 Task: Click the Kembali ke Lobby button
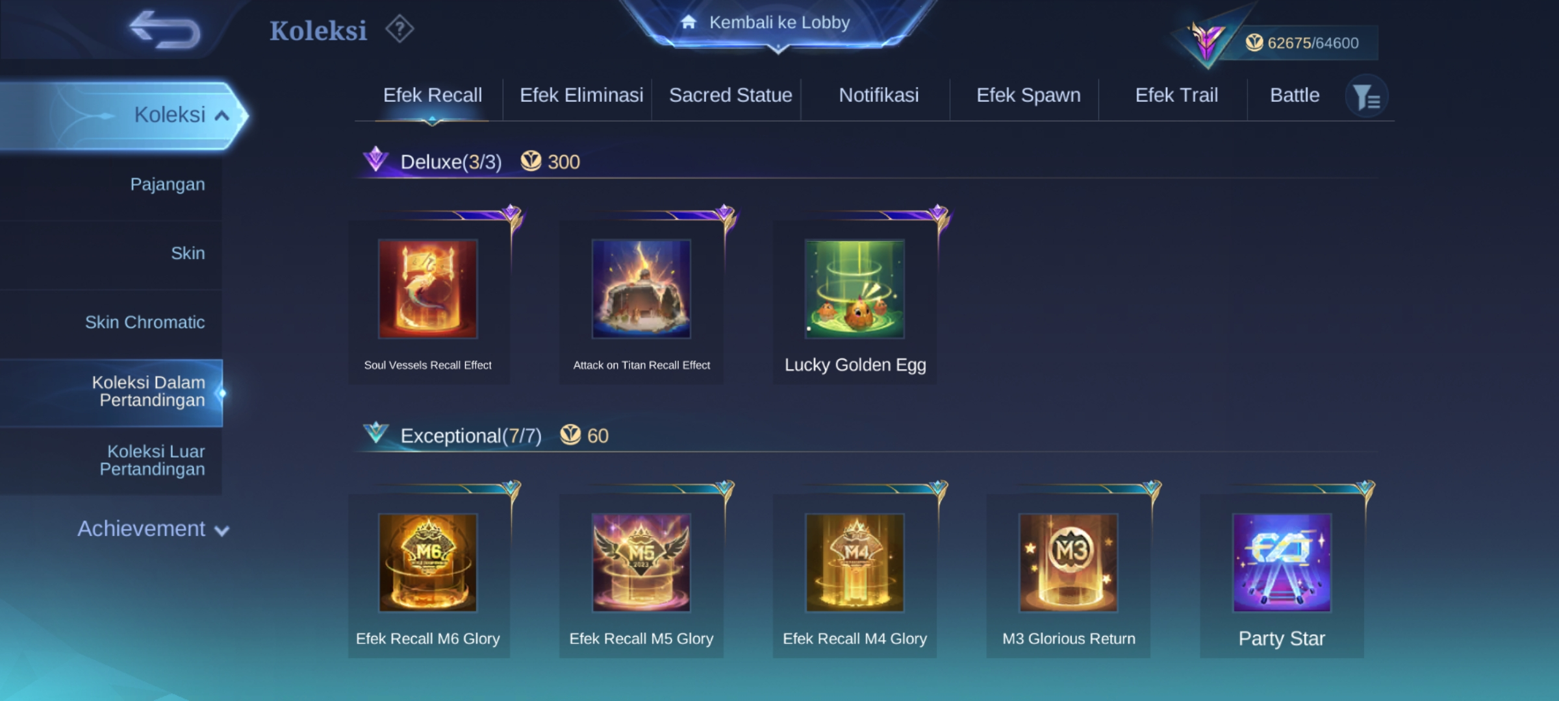pos(778,23)
